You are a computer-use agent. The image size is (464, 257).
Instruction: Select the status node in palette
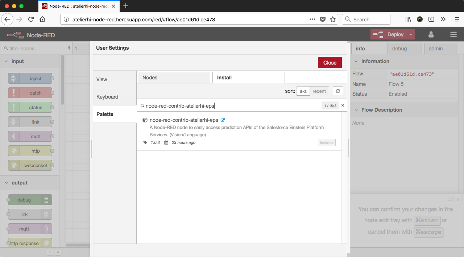tap(31, 107)
